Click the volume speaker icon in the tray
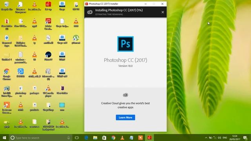Image resolution: width=251 pixels, height=141 pixels. coord(219,137)
